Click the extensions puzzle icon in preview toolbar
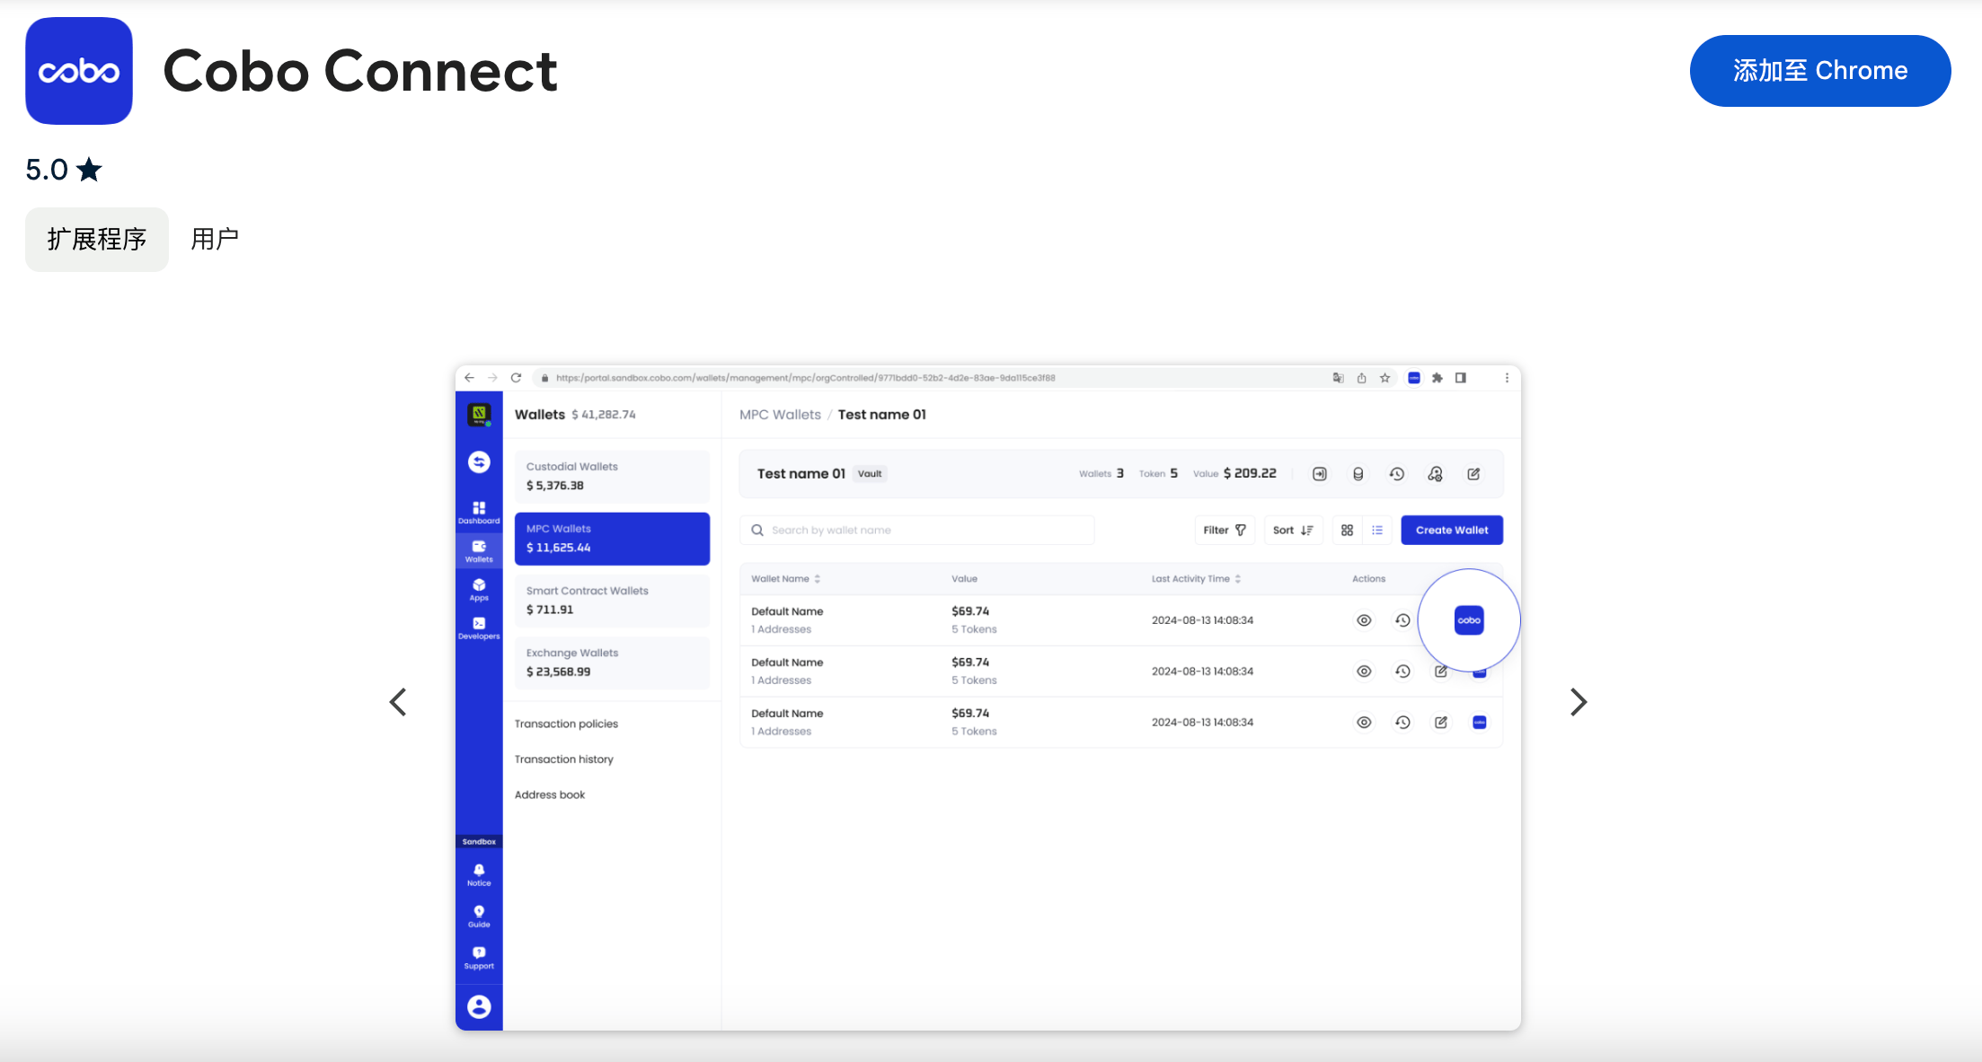The height and width of the screenshot is (1062, 1982). pyautogui.click(x=1437, y=378)
